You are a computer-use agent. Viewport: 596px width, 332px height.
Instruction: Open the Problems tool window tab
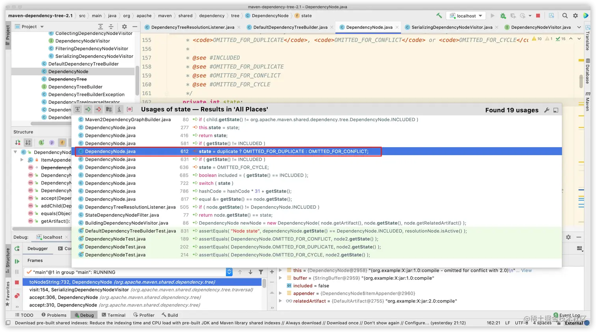(54, 315)
